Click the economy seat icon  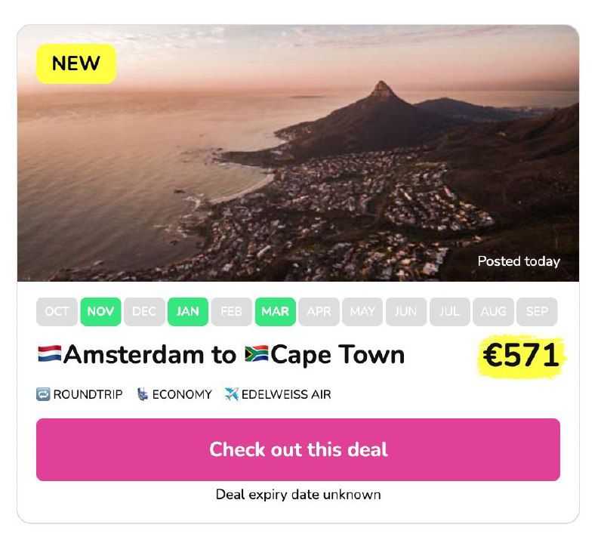click(x=143, y=395)
